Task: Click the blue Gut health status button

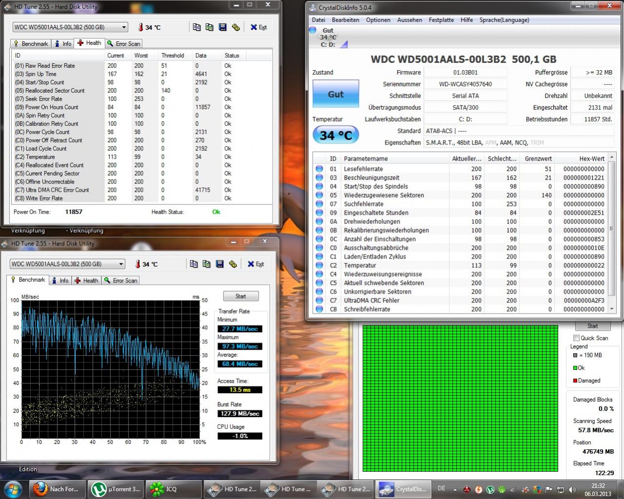Action: point(336,94)
